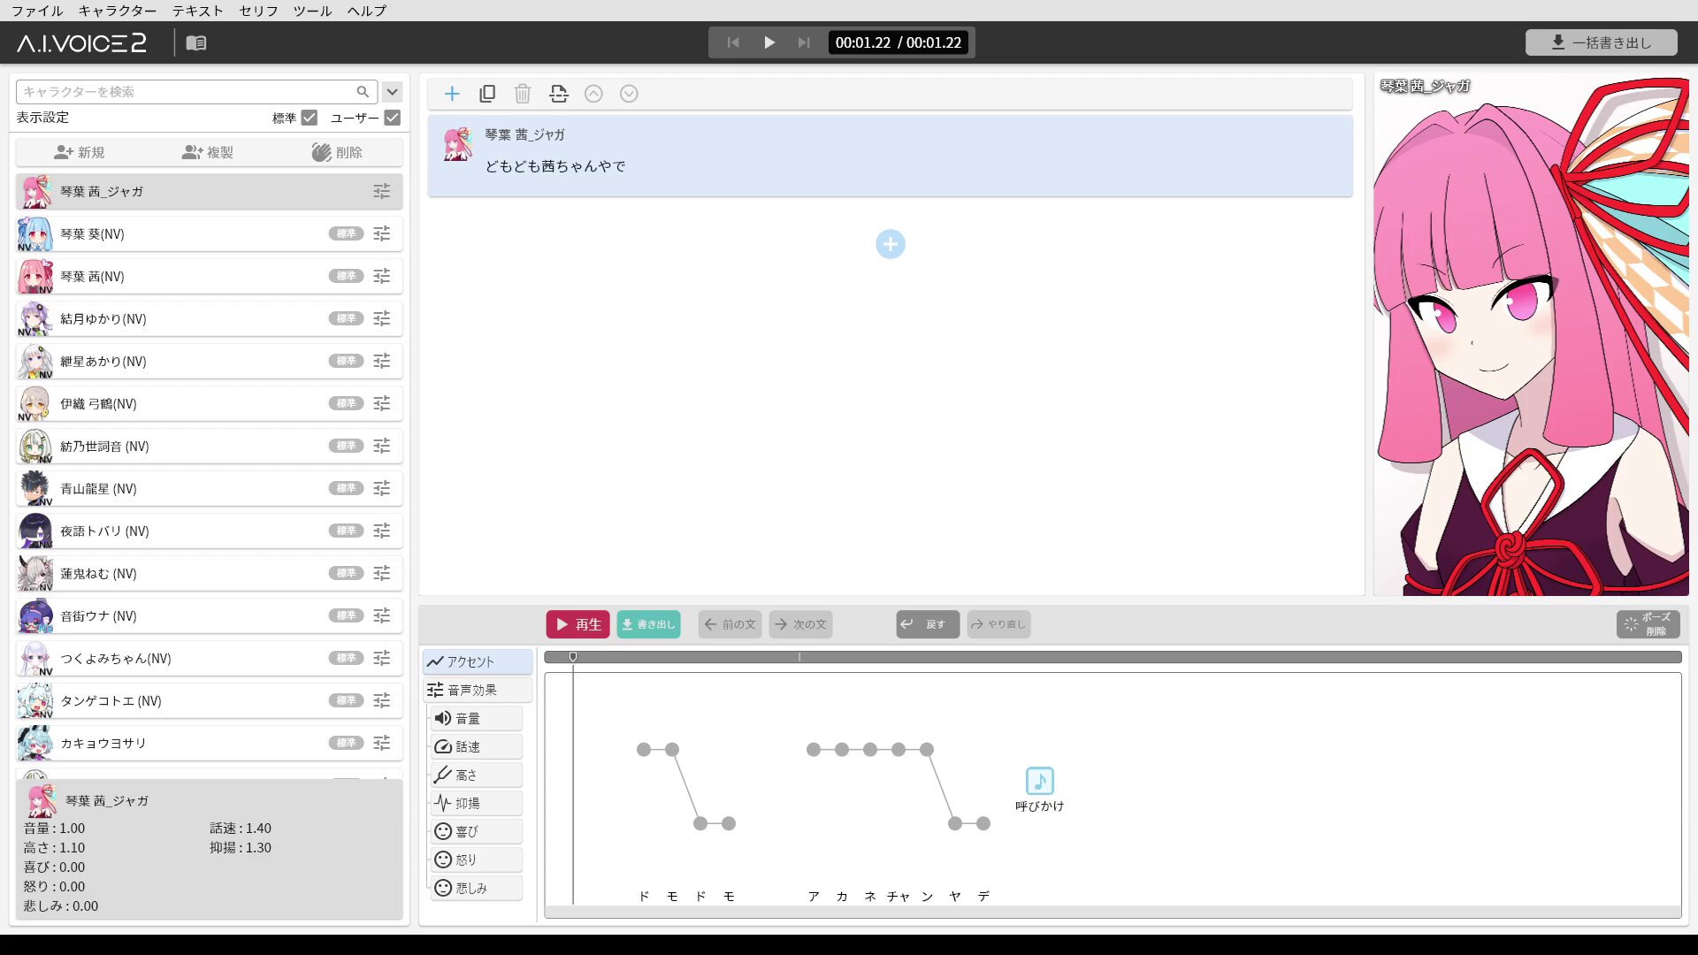Select the 悲しみ sadness emotion
Image resolution: width=1698 pixels, height=955 pixels.
477,888
